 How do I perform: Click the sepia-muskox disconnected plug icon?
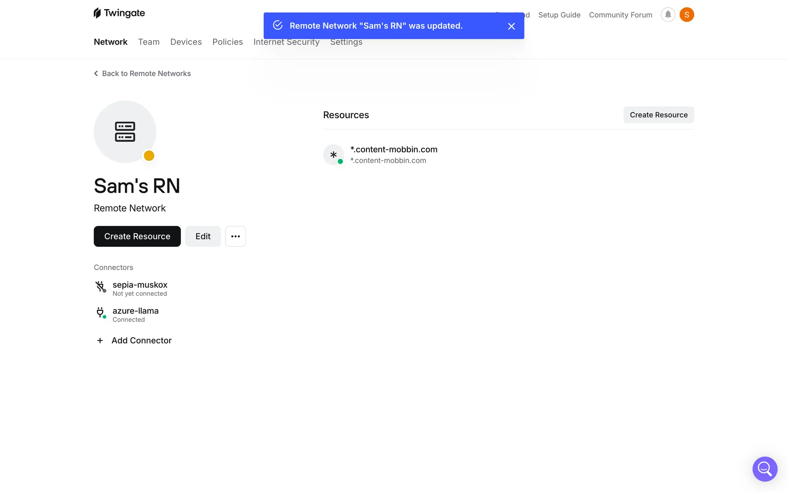point(100,286)
